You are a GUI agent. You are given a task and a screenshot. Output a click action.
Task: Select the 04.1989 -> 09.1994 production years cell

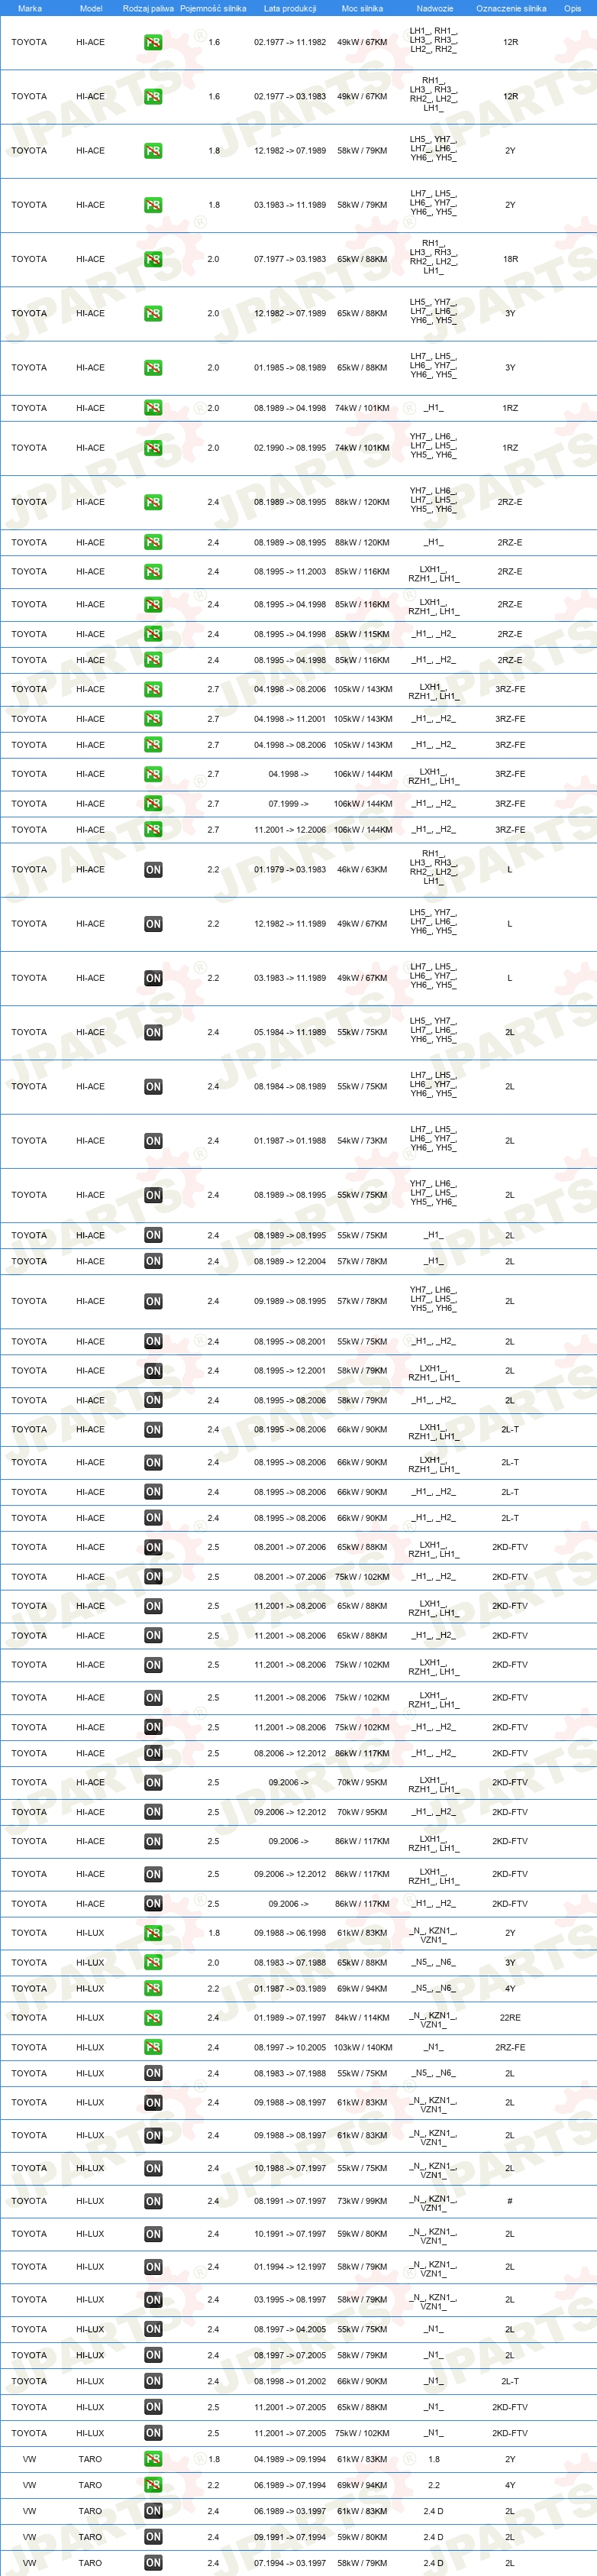coord(290,2459)
